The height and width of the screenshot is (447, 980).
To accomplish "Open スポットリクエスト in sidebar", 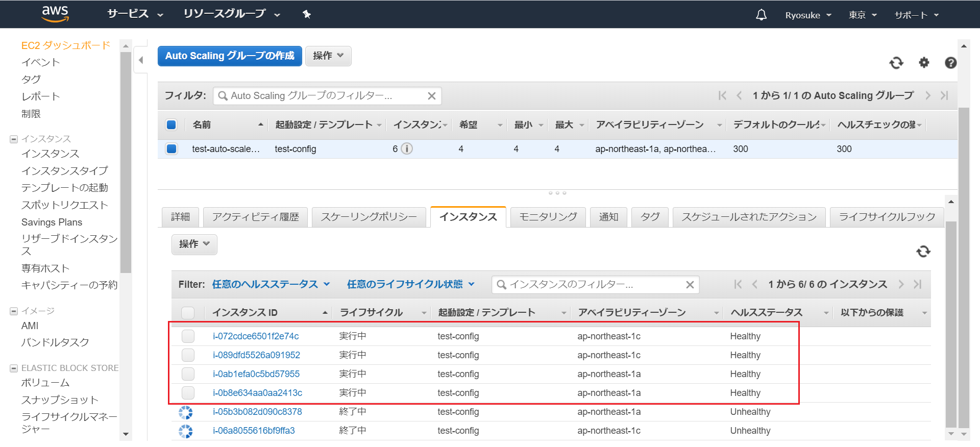I will 65,205.
